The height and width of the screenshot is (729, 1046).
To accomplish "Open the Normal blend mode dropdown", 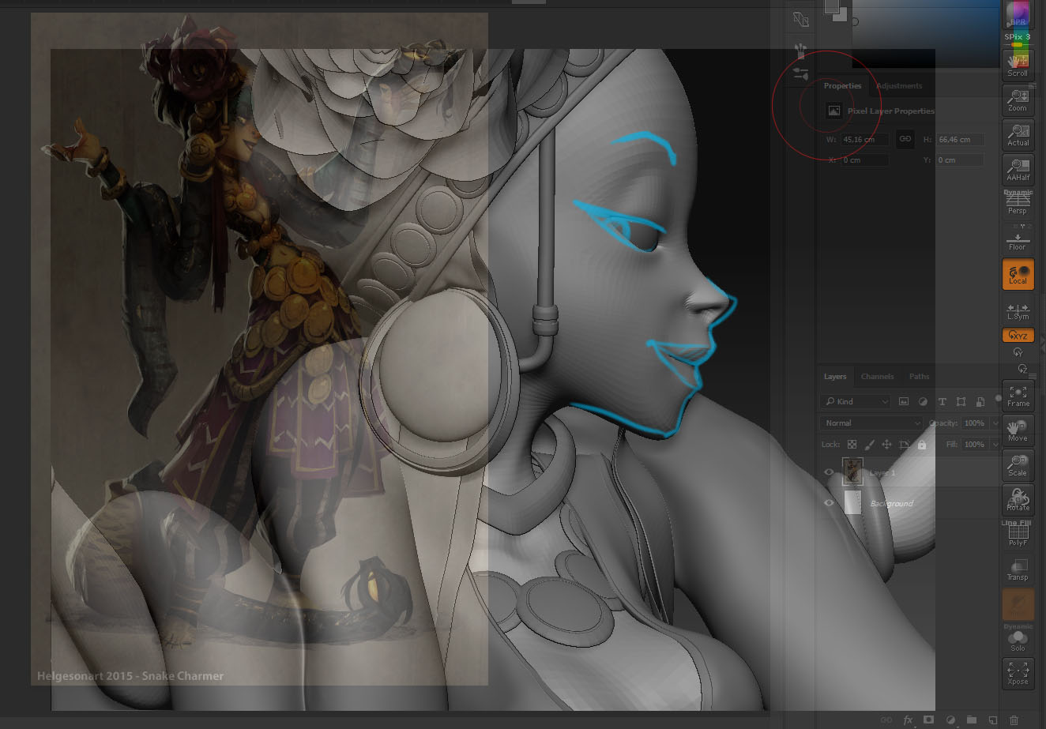I will [x=871, y=423].
